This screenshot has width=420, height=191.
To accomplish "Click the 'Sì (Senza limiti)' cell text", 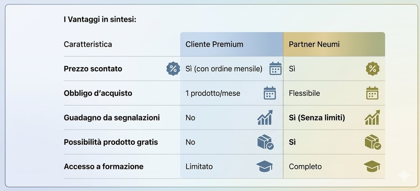I will [317, 118].
